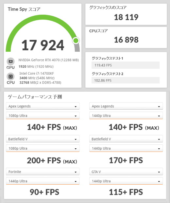The image size is (170, 203).
Task: Click the グラフィックステスト2 label
Action: click(108, 74)
